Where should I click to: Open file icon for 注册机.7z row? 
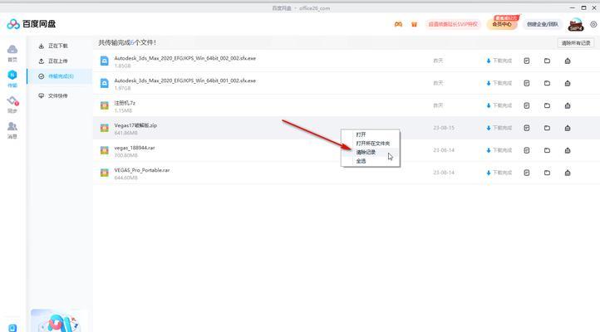tap(527, 105)
